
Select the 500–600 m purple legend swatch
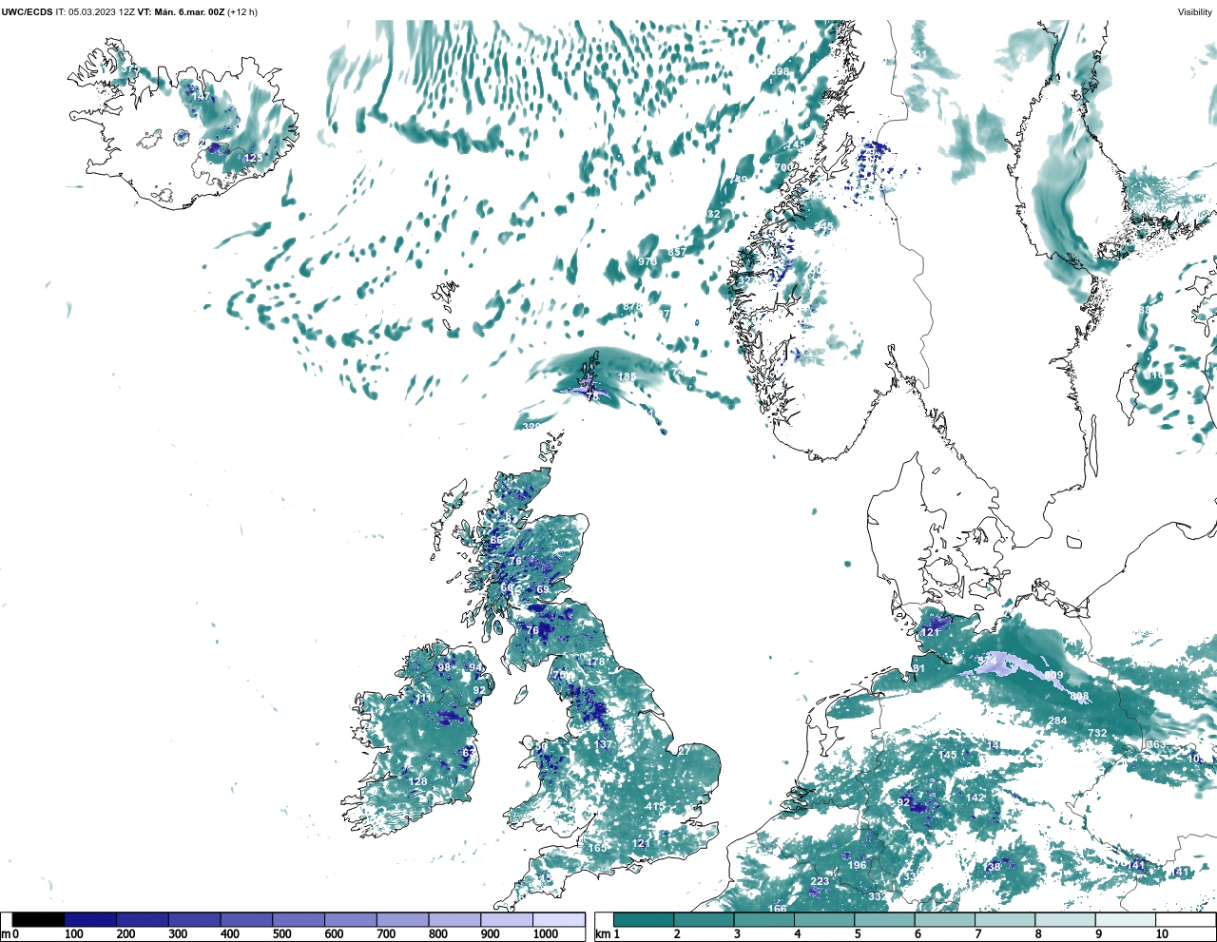pyautogui.click(x=299, y=920)
